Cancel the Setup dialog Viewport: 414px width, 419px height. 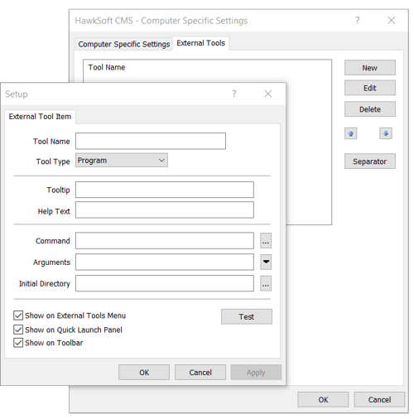coord(200,373)
